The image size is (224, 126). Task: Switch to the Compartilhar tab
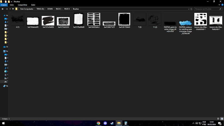[x=22, y=5]
